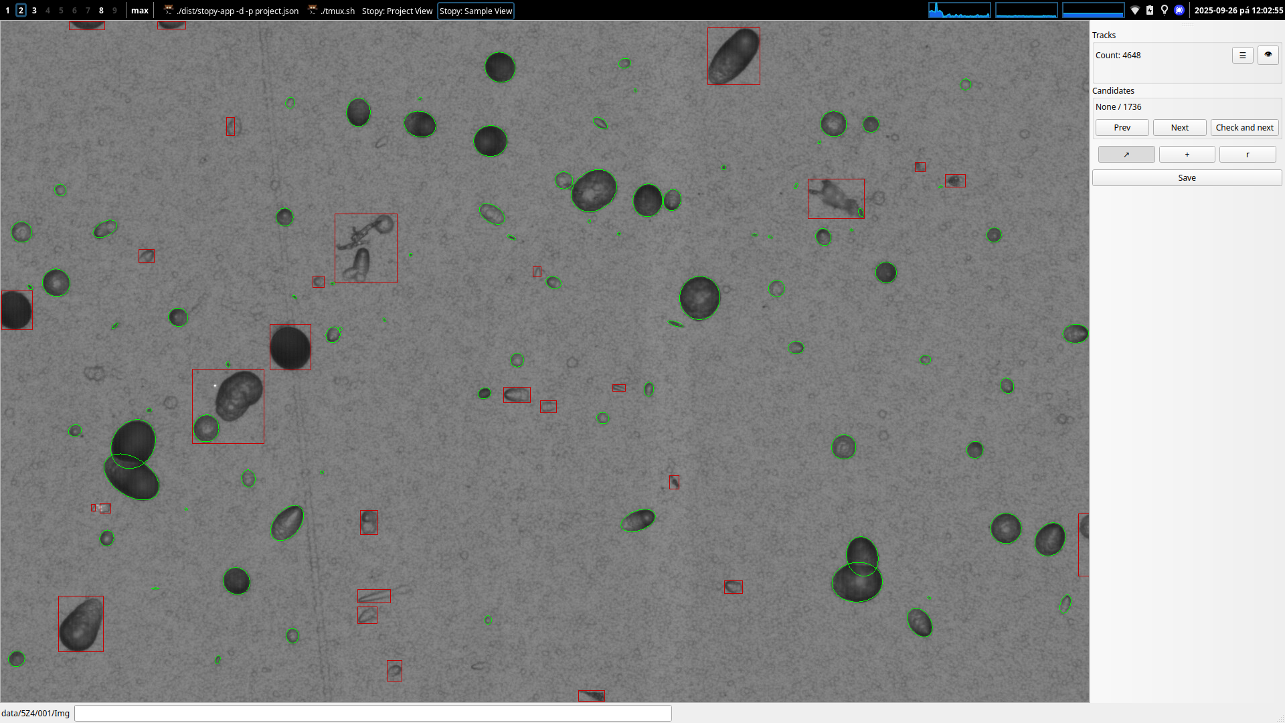This screenshot has width=1285, height=723.
Task: Switch to workspace 3
Action: [x=34, y=11]
